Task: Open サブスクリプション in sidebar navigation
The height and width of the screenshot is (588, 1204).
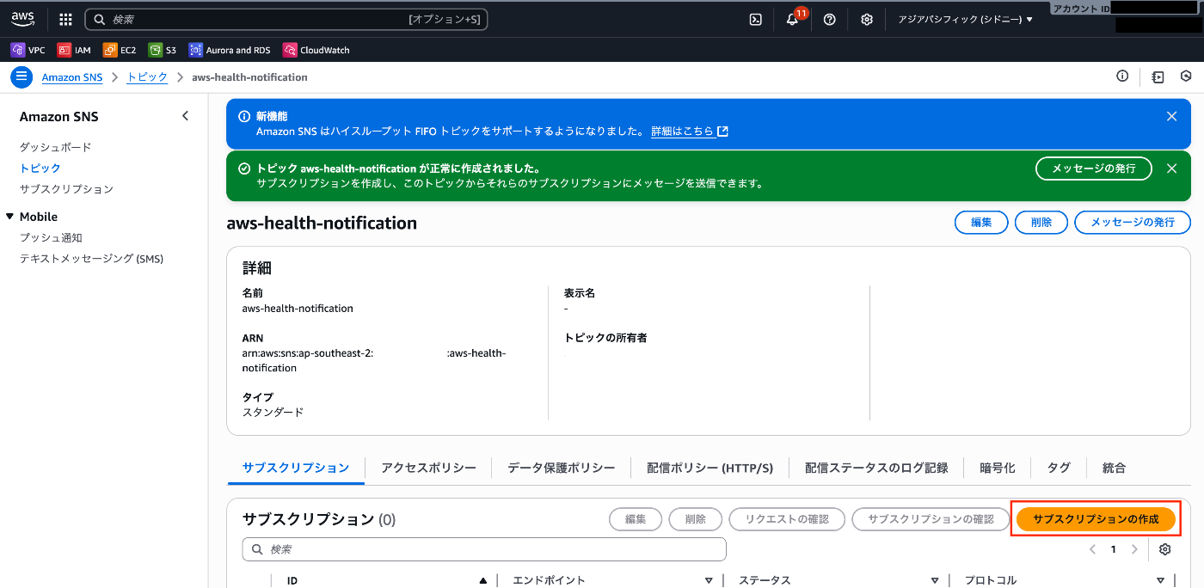Action: [66, 188]
